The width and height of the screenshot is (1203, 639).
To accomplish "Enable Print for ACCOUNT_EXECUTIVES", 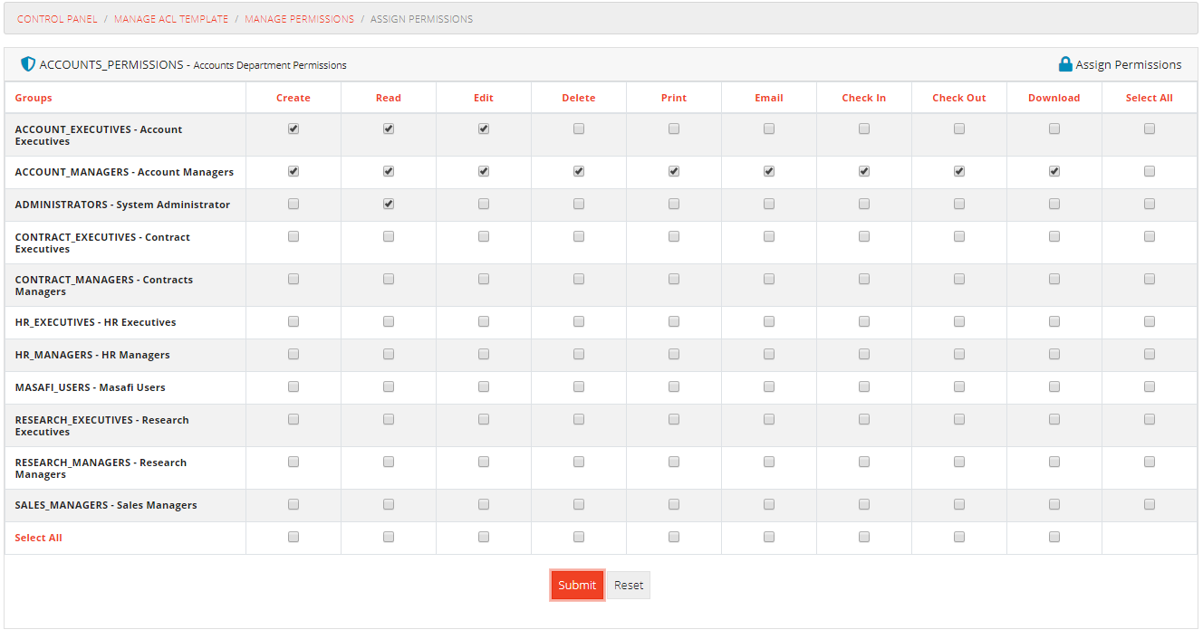I will (x=674, y=129).
